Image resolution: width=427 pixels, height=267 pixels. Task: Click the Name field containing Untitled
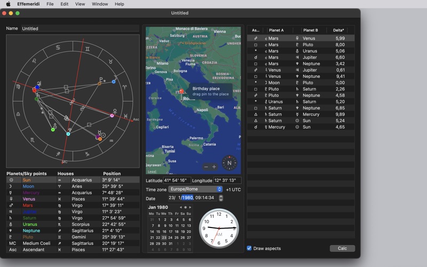[80, 28]
